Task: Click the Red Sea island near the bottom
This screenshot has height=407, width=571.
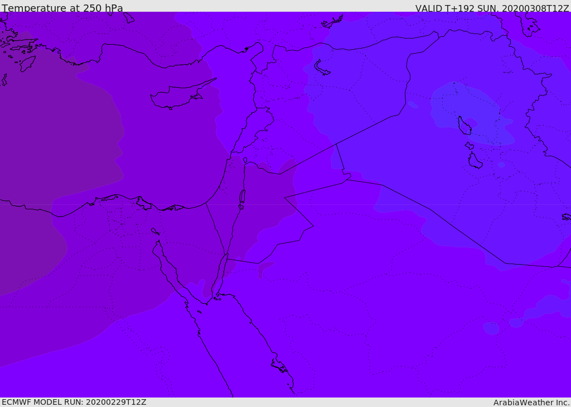Action: pyautogui.click(x=280, y=366)
